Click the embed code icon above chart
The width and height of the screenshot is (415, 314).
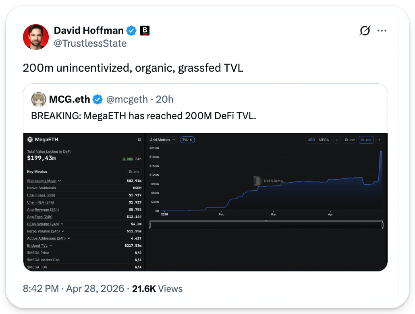[337, 140]
